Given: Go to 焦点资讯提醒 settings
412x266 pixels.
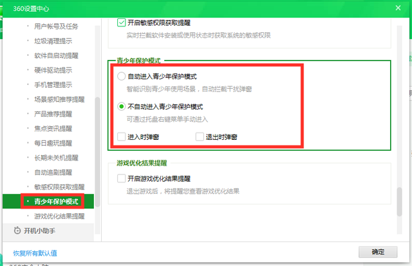Looking at the screenshot, I should click(x=53, y=129).
